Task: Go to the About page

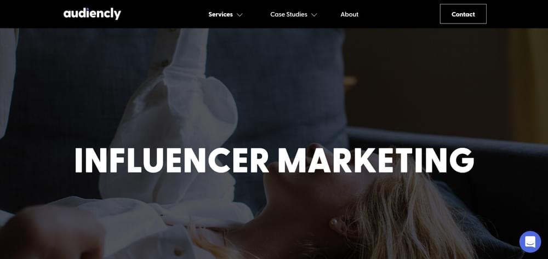Action: pyautogui.click(x=350, y=14)
